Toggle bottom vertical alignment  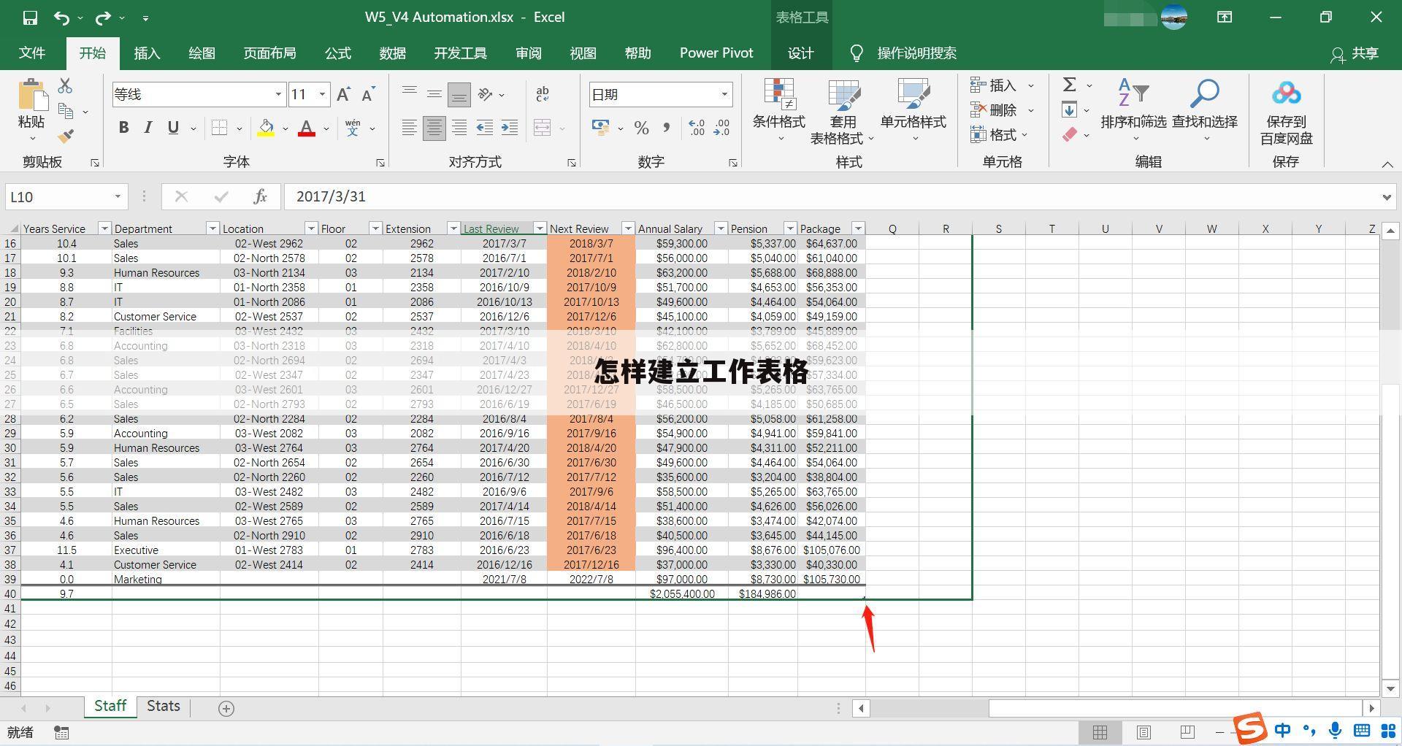(x=459, y=94)
